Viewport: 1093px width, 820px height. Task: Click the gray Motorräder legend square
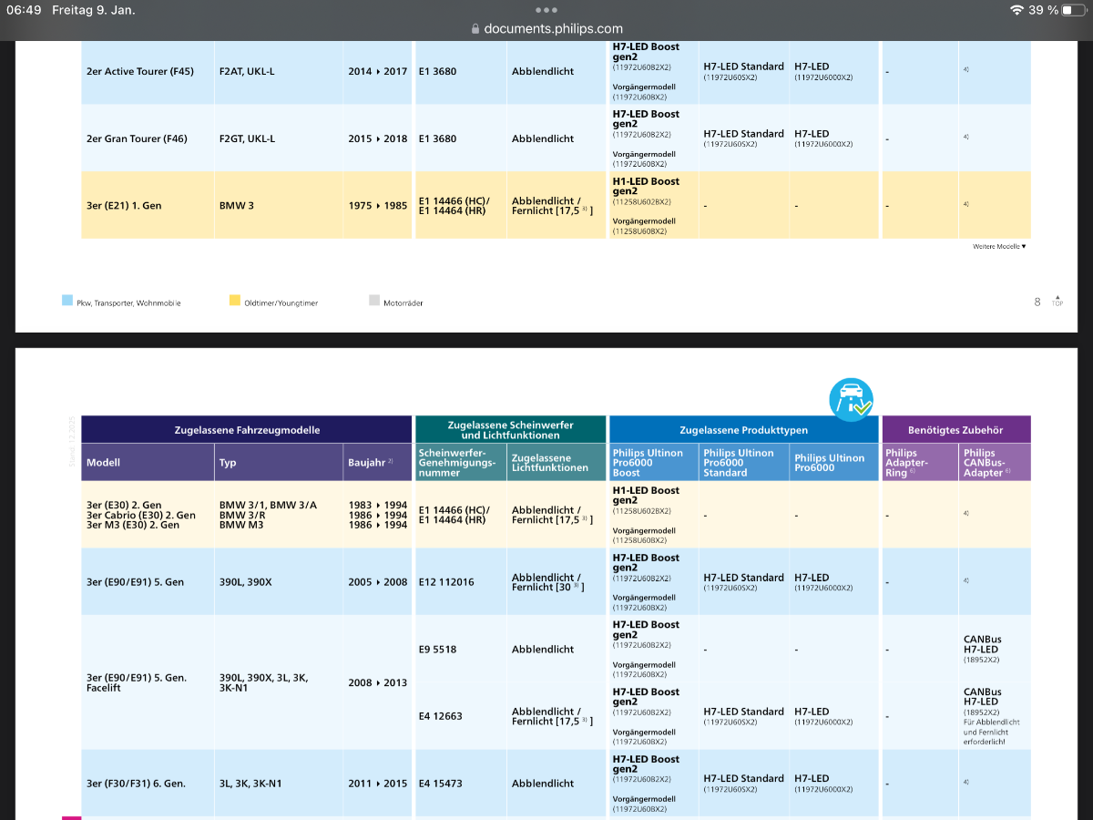pos(373,300)
